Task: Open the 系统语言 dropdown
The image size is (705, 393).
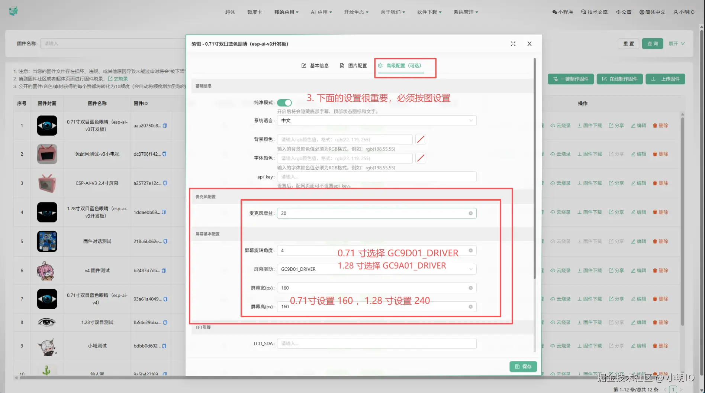Action: (377, 120)
